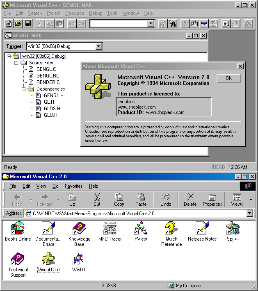Click OK in the About dialog

point(229,78)
